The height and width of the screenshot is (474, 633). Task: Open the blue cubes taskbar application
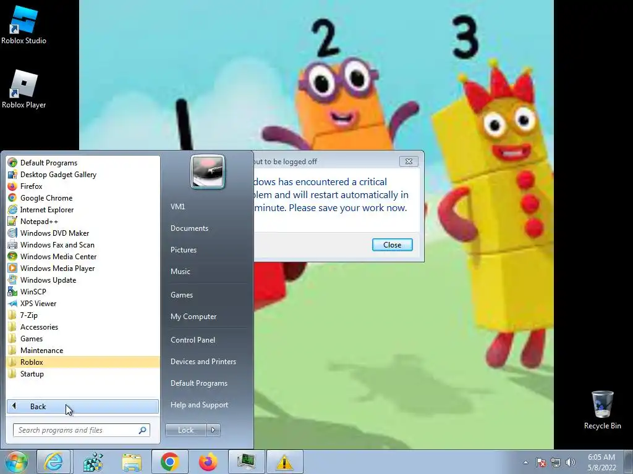tap(93, 462)
